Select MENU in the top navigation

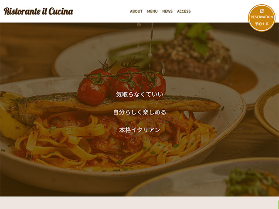[x=152, y=11]
